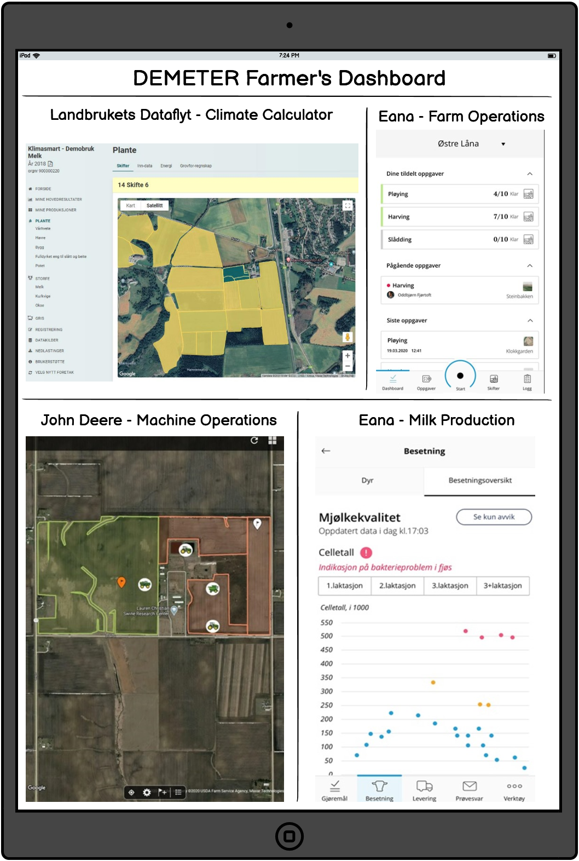Image resolution: width=579 pixels, height=861 pixels.
Task: Select the Vårhvete crop under Plante
Action: (x=43, y=228)
